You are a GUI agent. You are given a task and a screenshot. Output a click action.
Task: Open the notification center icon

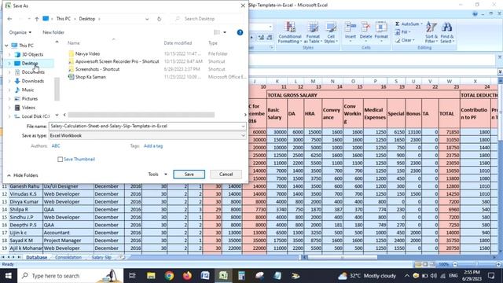(x=491, y=276)
